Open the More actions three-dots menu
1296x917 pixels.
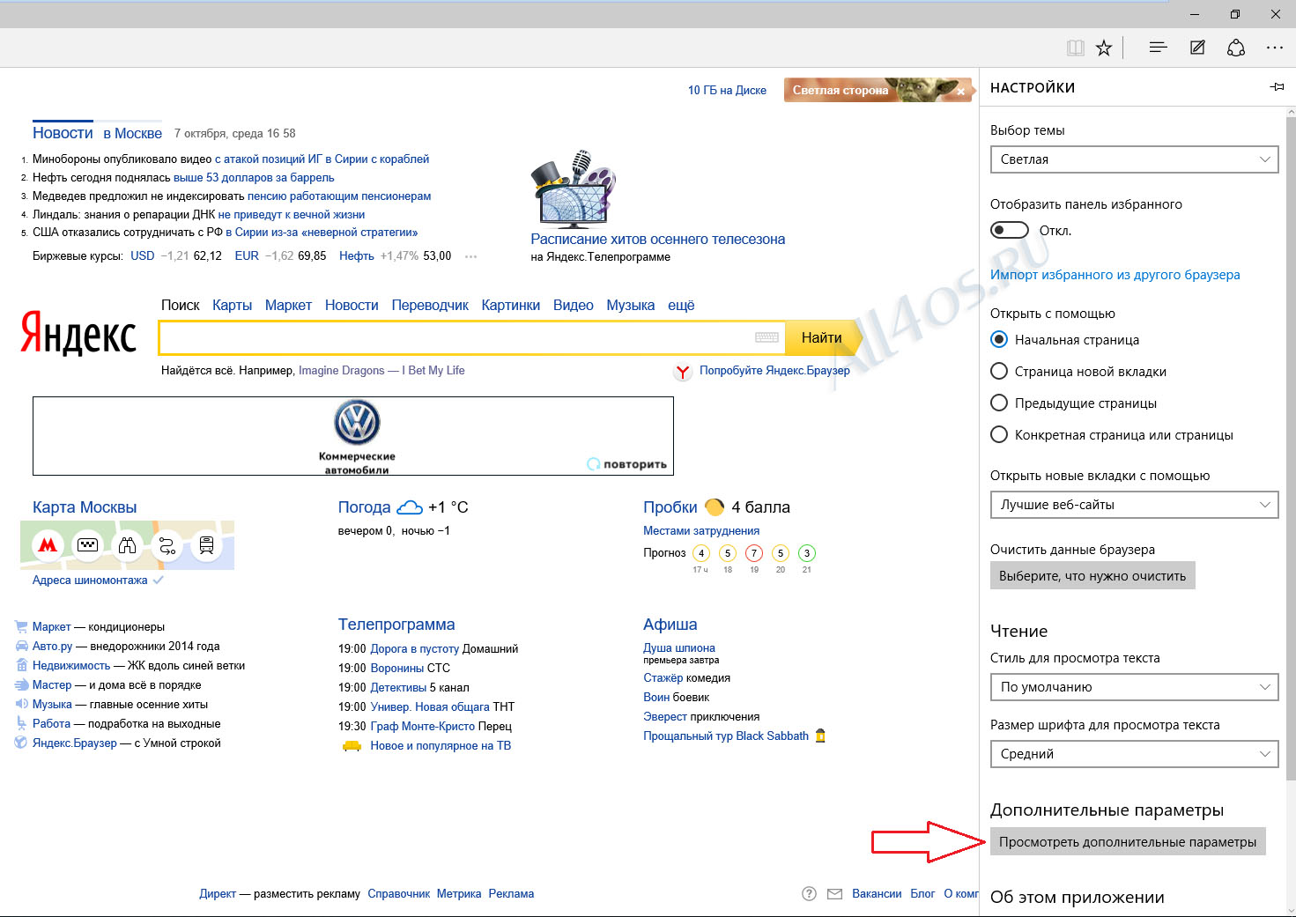click(x=1275, y=48)
